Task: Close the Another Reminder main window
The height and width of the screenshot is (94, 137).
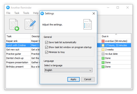Action: tap(127, 8)
